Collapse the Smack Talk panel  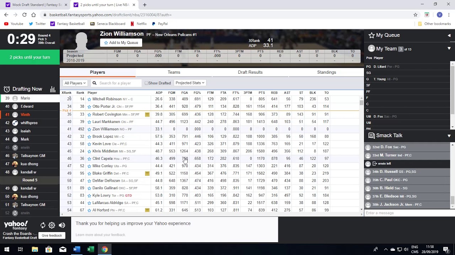449,136
